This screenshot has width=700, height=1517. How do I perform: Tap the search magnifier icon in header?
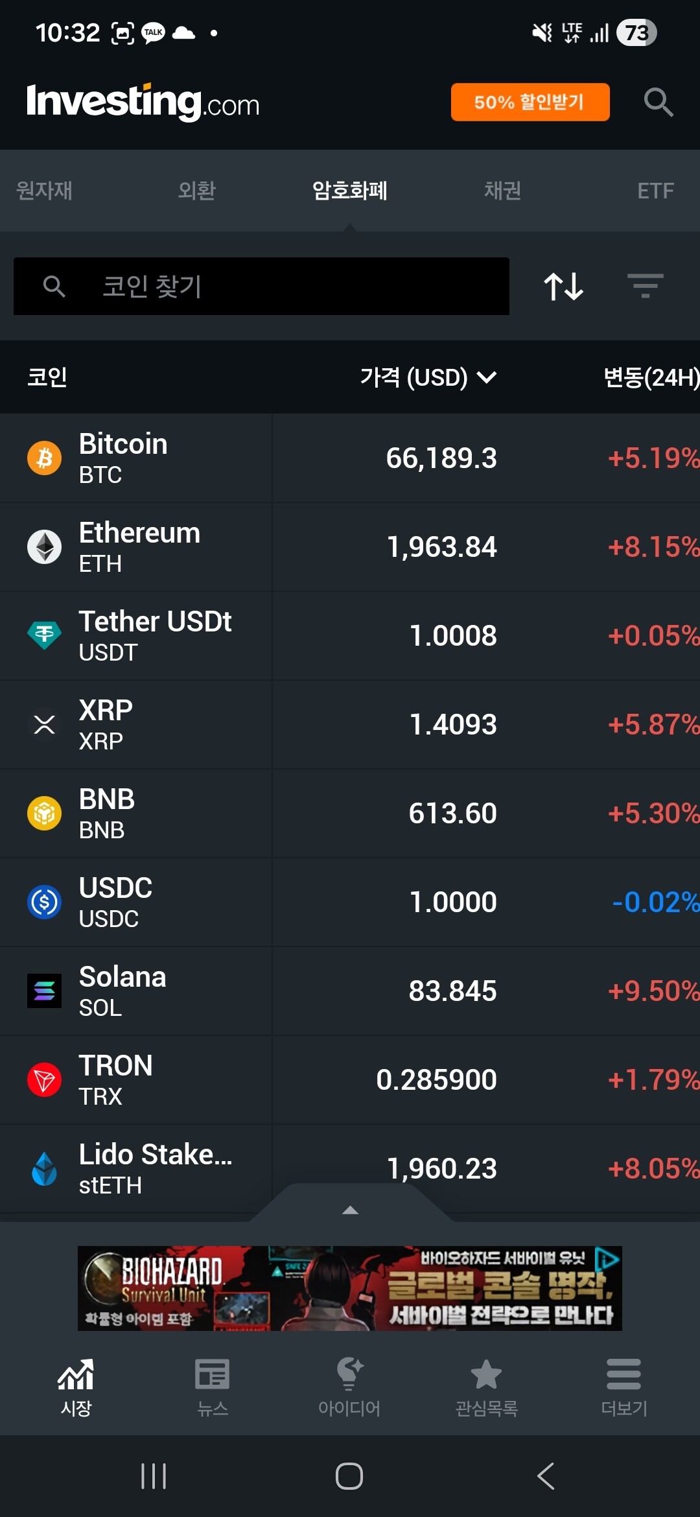pos(659,102)
